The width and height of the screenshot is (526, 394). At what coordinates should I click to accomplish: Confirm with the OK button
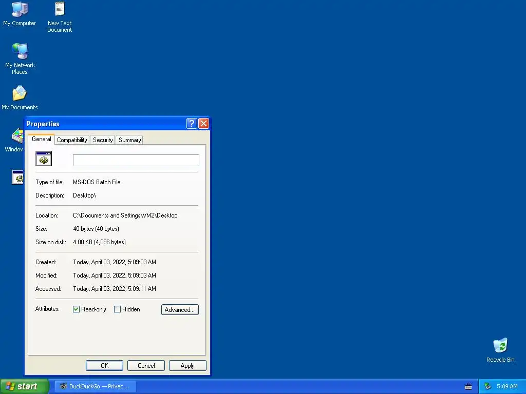(x=104, y=365)
